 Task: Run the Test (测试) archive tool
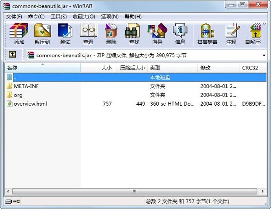pyautogui.click(x=65, y=34)
